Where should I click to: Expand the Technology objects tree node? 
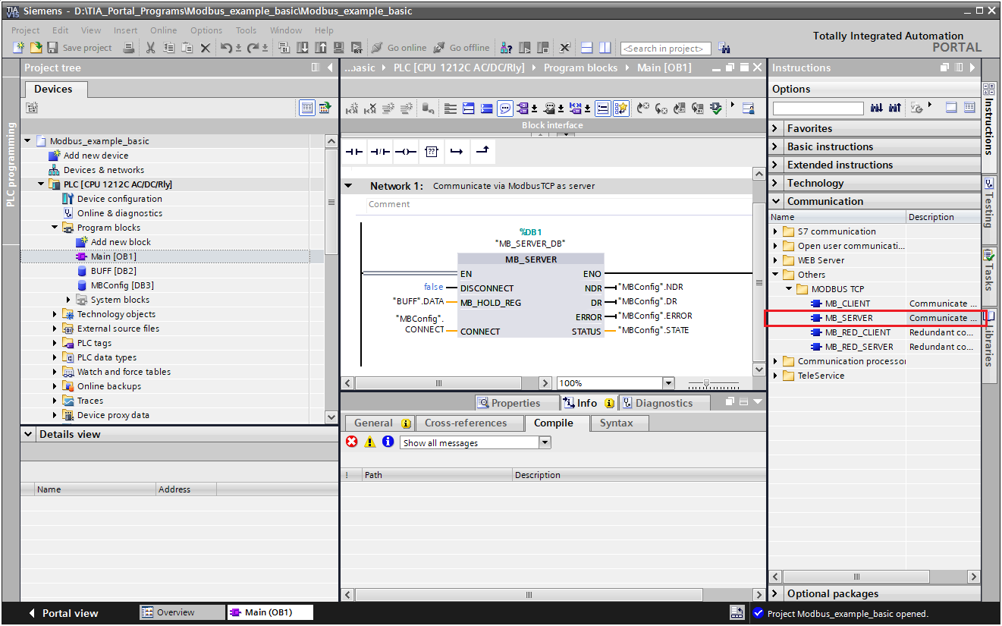click(x=55, y=314)
